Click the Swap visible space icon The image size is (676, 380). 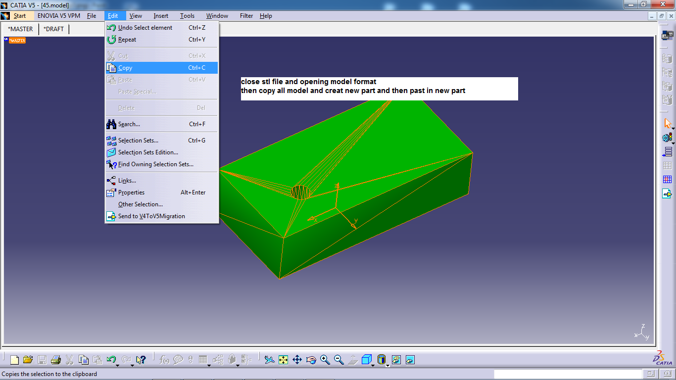coord(410,360)
